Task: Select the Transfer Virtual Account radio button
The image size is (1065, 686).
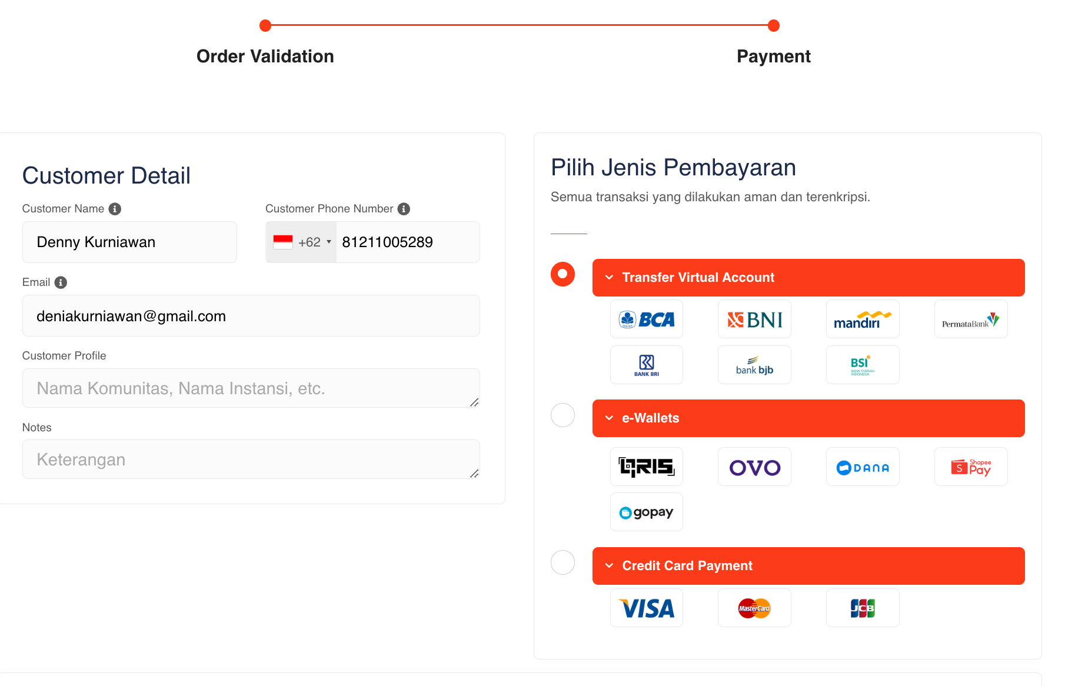Action: click(563, 274)
